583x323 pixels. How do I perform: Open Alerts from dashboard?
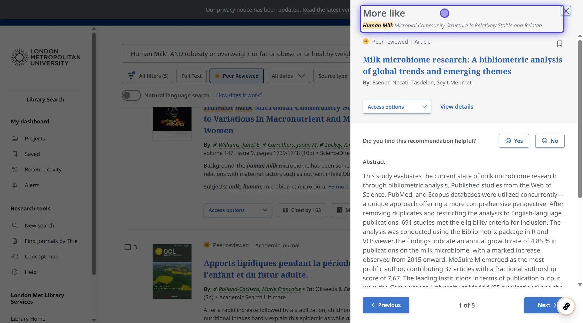pos(32,185)
